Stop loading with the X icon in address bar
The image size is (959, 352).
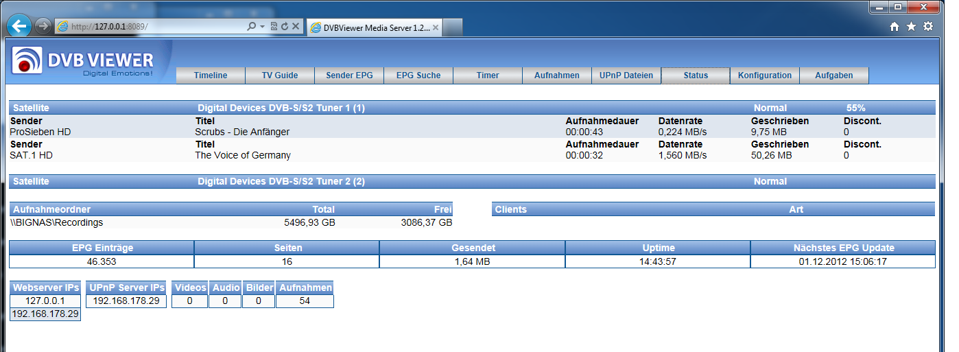295,26
